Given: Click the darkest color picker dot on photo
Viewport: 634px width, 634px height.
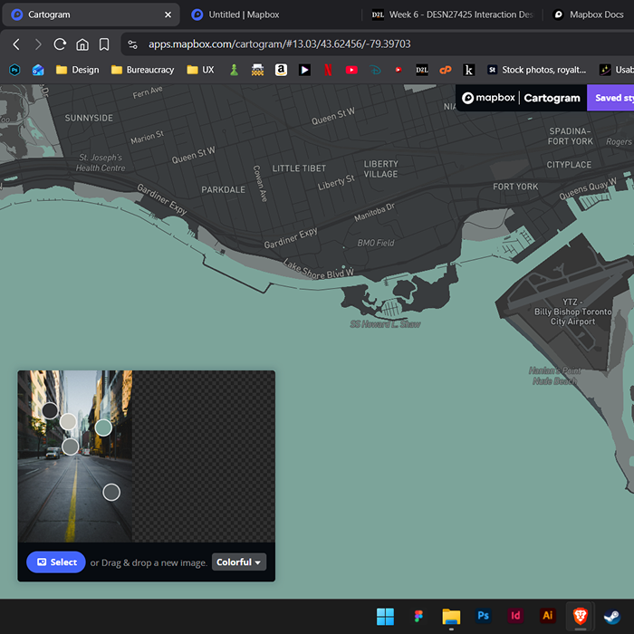Looking at the screenshot, I should 50,411.
